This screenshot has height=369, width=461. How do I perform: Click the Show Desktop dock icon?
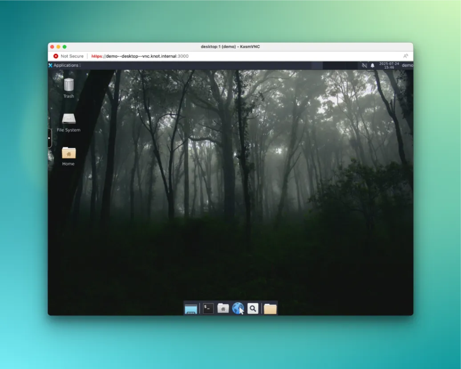pos(191,309)
